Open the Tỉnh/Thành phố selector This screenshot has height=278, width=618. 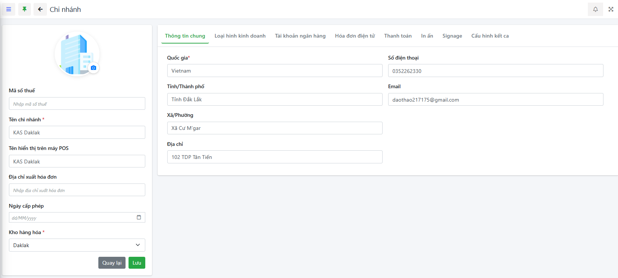pyautogui.click(x=275, y=99)
